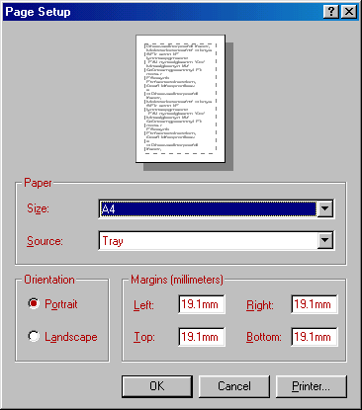Open the paper Size dropdown arrow
The image size is (362, 410).
325,208
